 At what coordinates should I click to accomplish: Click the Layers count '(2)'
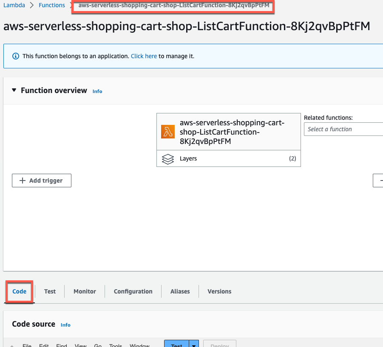292,158
